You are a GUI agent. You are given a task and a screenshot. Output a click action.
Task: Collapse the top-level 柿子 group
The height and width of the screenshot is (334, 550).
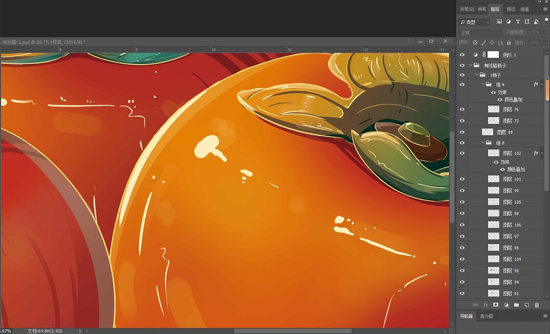pyautogui.click(x=471, y=65)
